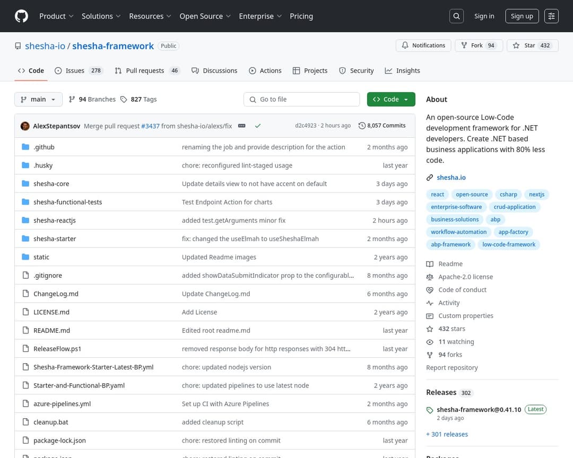Click the Custom properties icon
The height and width of the screenshot is (458, 573).
click(x=430, y=316)
